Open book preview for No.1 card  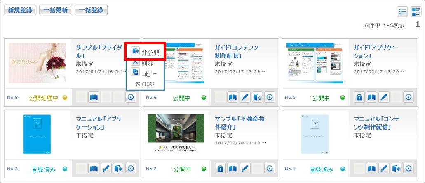pos(371,169)
